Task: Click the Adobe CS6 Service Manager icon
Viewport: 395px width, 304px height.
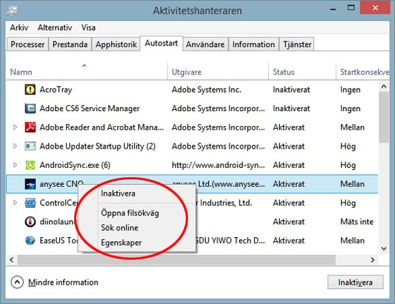Action: pos(30,108)
